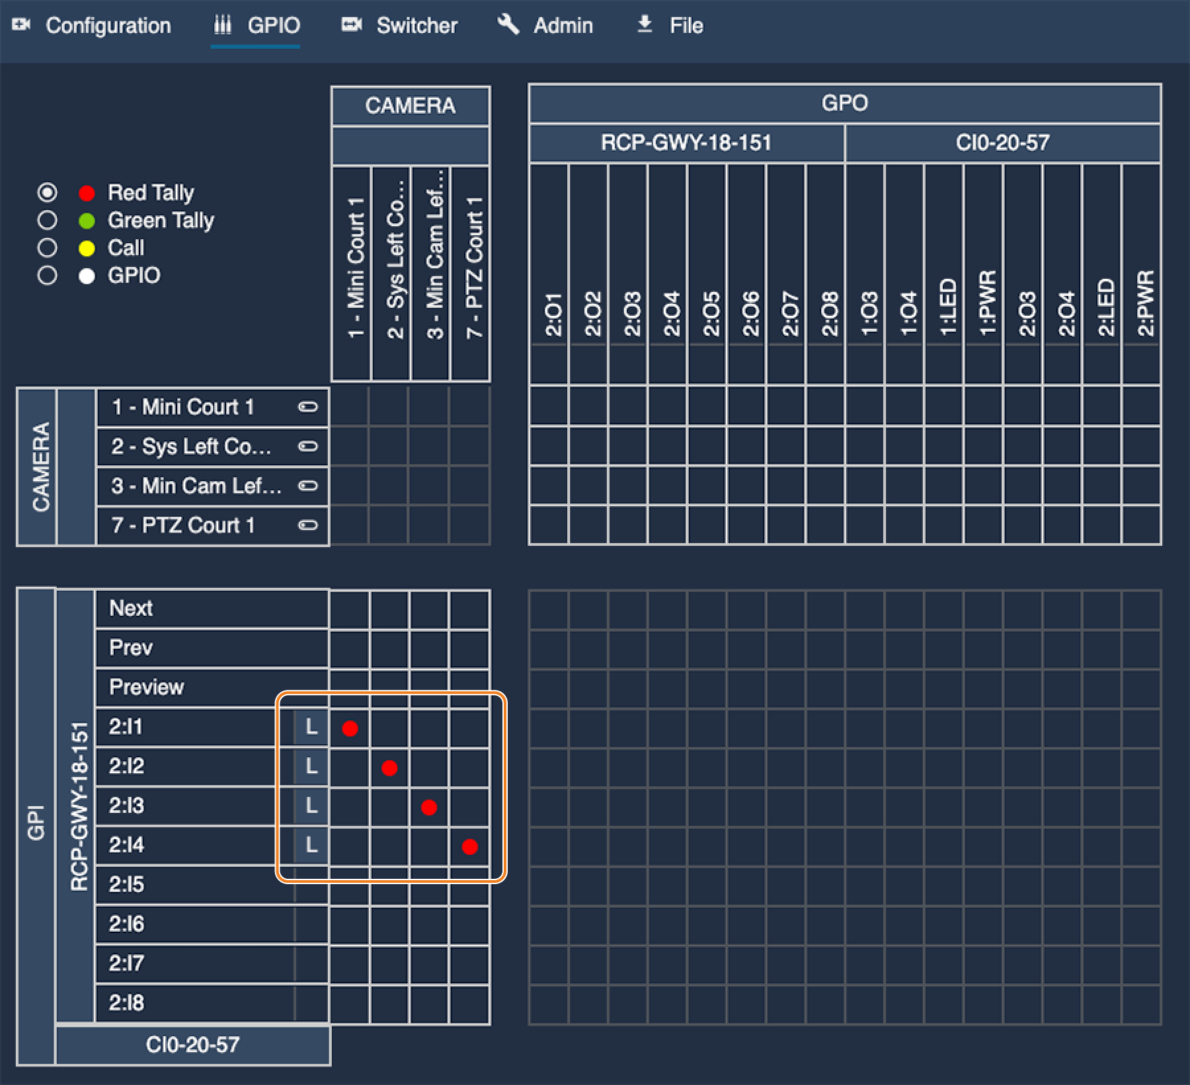Open the GPIO tab

[257, 26]
